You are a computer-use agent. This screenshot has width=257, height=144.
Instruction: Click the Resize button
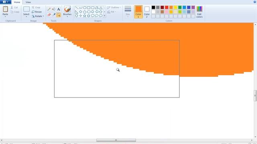tap(37, 12)
